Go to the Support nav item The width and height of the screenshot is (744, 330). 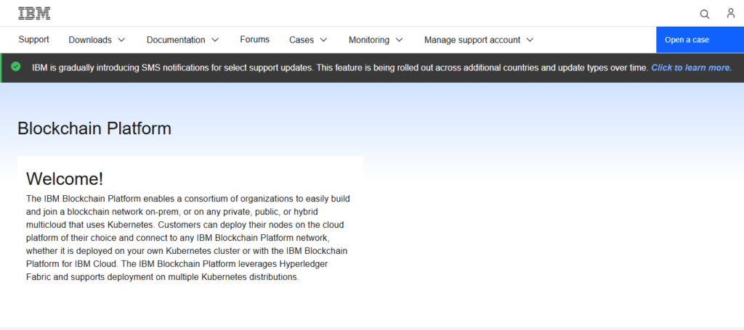pos(33,39)
